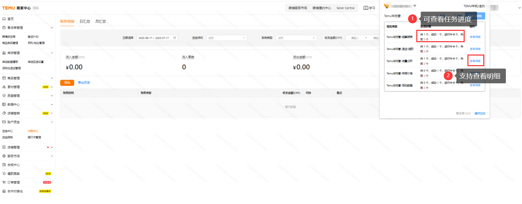Open 库存回退设置 in sidebar
Image resolution: width=522 pixels, height=204 pixels.
point(35,62)
